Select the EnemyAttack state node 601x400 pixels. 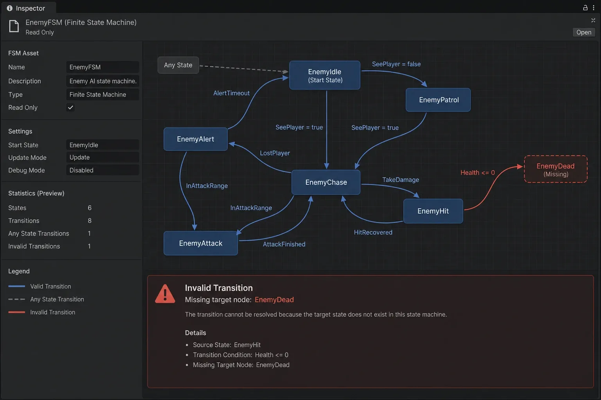point(201,243)
